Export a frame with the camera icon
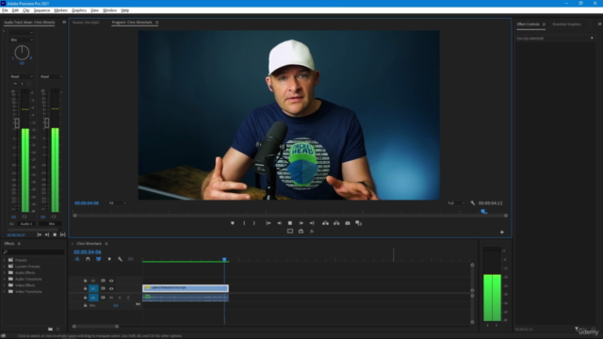The image size is (603, 339). pyautogui.click(x=348, y=223)
